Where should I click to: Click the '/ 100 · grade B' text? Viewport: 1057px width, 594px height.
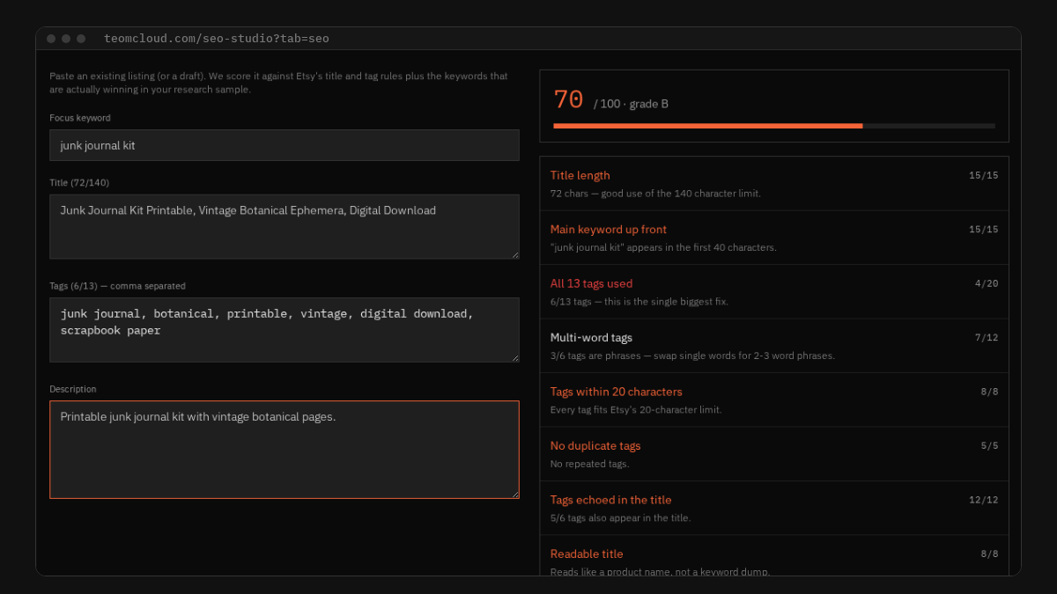631,104
